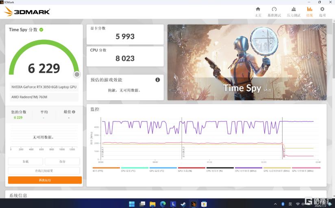Open info icon for 预估的游戏效能
This screenshot has height=208, width=335.
157,80
